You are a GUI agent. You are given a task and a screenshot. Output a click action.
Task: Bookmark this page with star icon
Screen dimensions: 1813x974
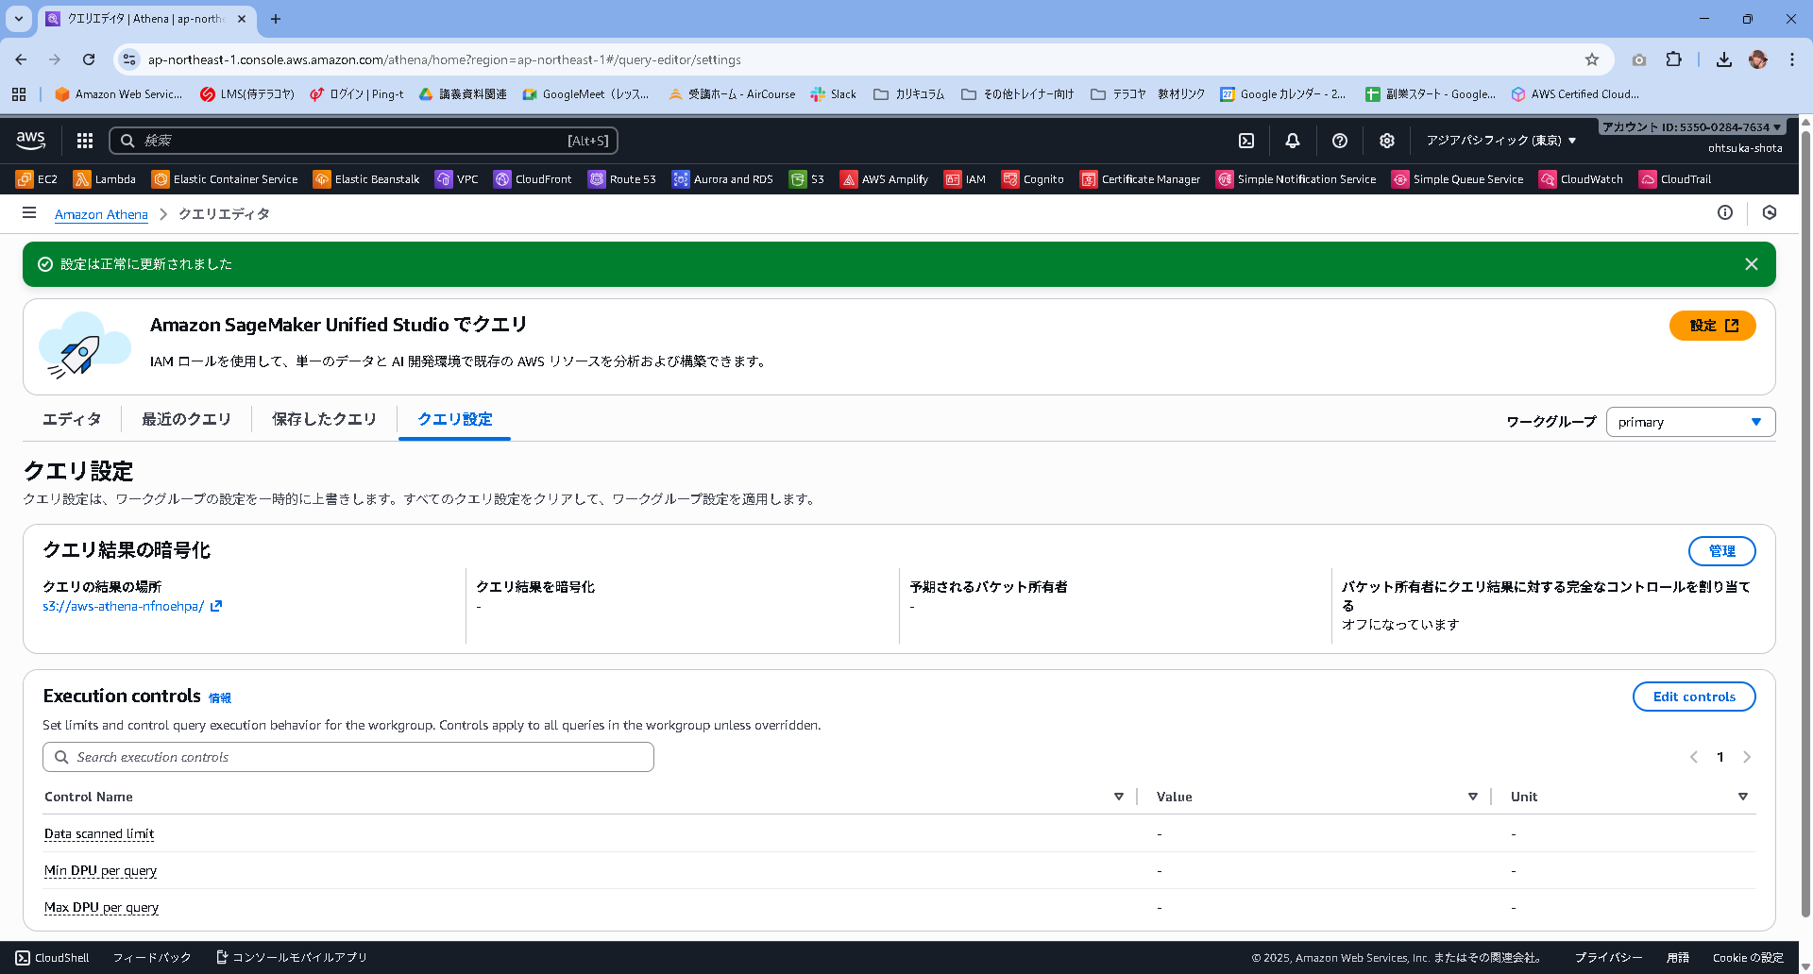[1592, 59]
